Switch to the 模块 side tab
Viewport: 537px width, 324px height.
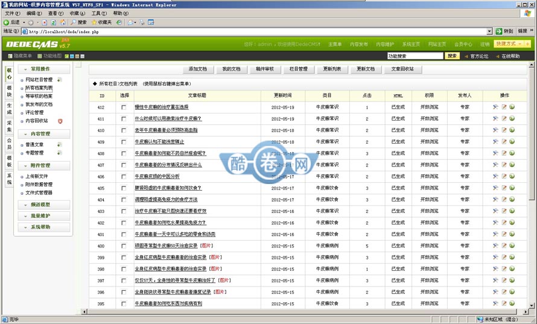[9, 91]
